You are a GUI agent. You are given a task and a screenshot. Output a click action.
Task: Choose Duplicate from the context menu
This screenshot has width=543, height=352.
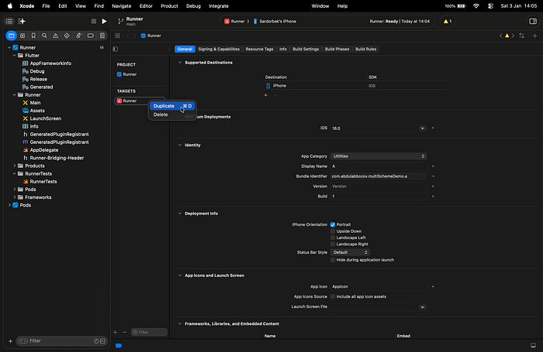click(x=172, y=106)
